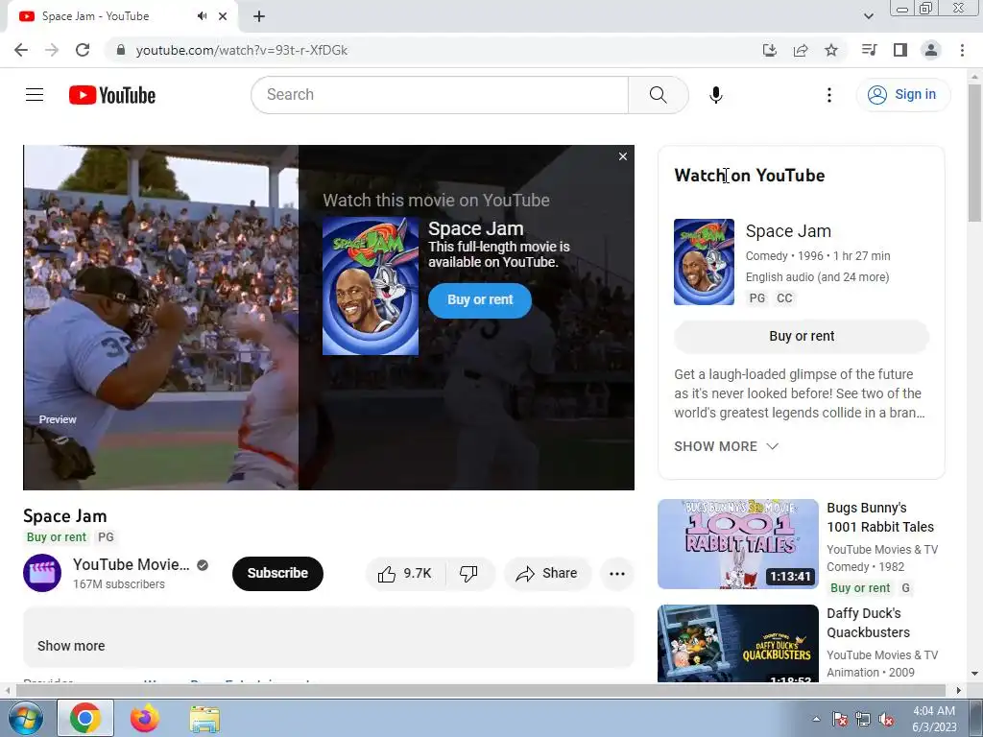Click blue Buy or rent overlay button
Viewport: 983px width, 737px height.
(480, 300)
